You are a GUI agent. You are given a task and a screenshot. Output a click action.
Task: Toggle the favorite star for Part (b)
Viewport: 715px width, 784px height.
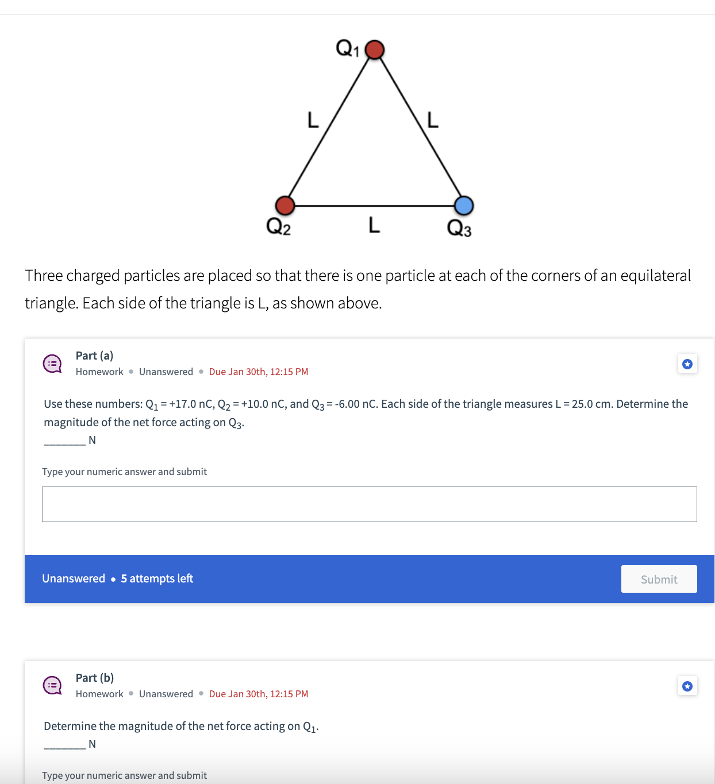point(687,686)
